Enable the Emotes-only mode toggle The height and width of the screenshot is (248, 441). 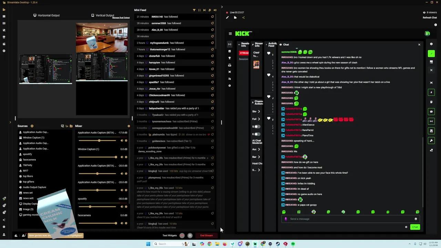pyautogui.click(x=256, y=134)
